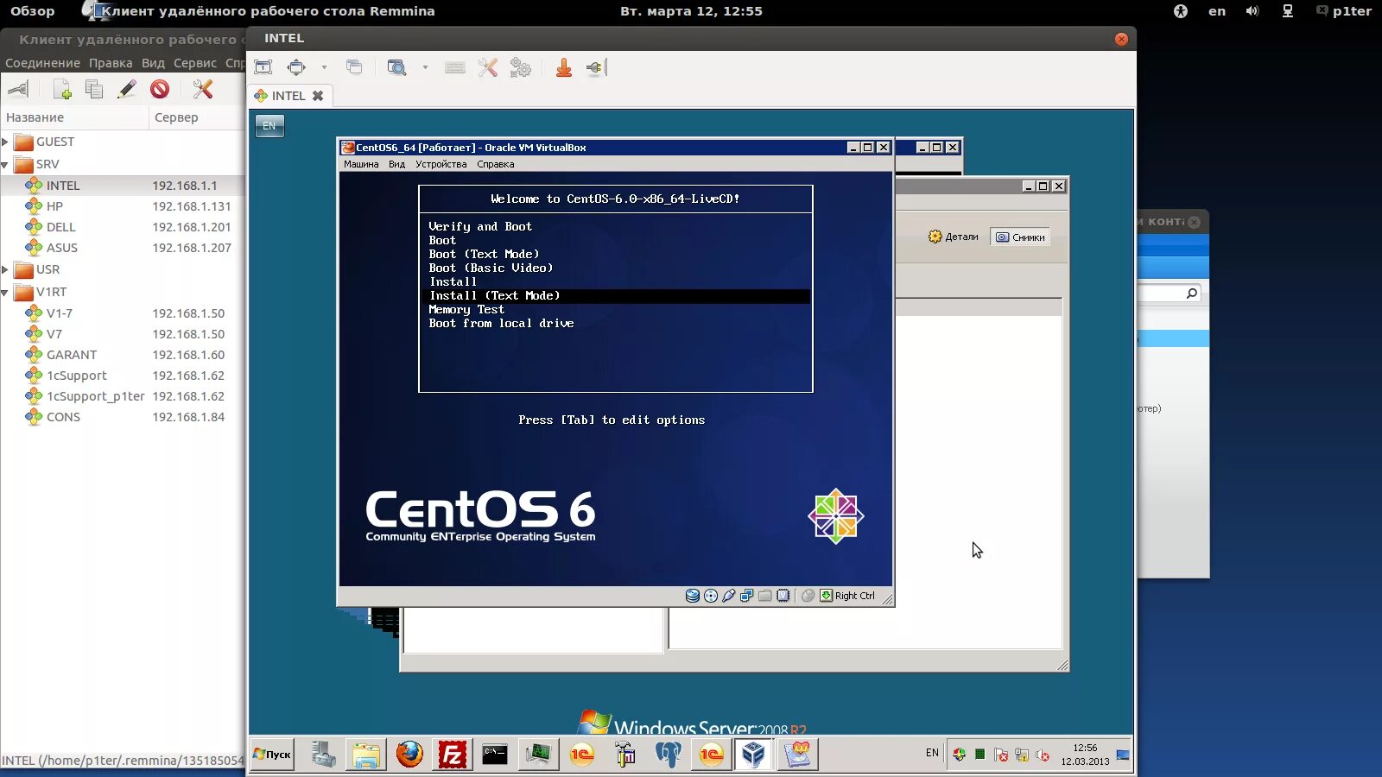This screenshot has width=1382, height=777.
Task: Click the network adapter icon in VM status bar
Action: pos(747,596)
